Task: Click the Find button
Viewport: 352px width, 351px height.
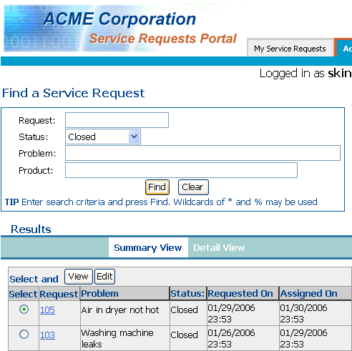Action: [157, 187]
